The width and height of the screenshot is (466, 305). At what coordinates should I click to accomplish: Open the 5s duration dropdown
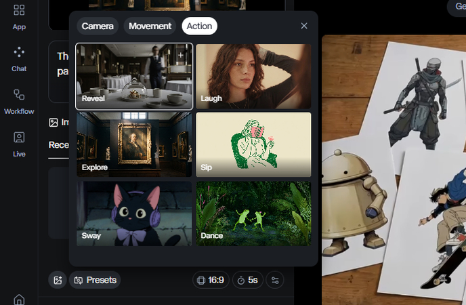247,280
